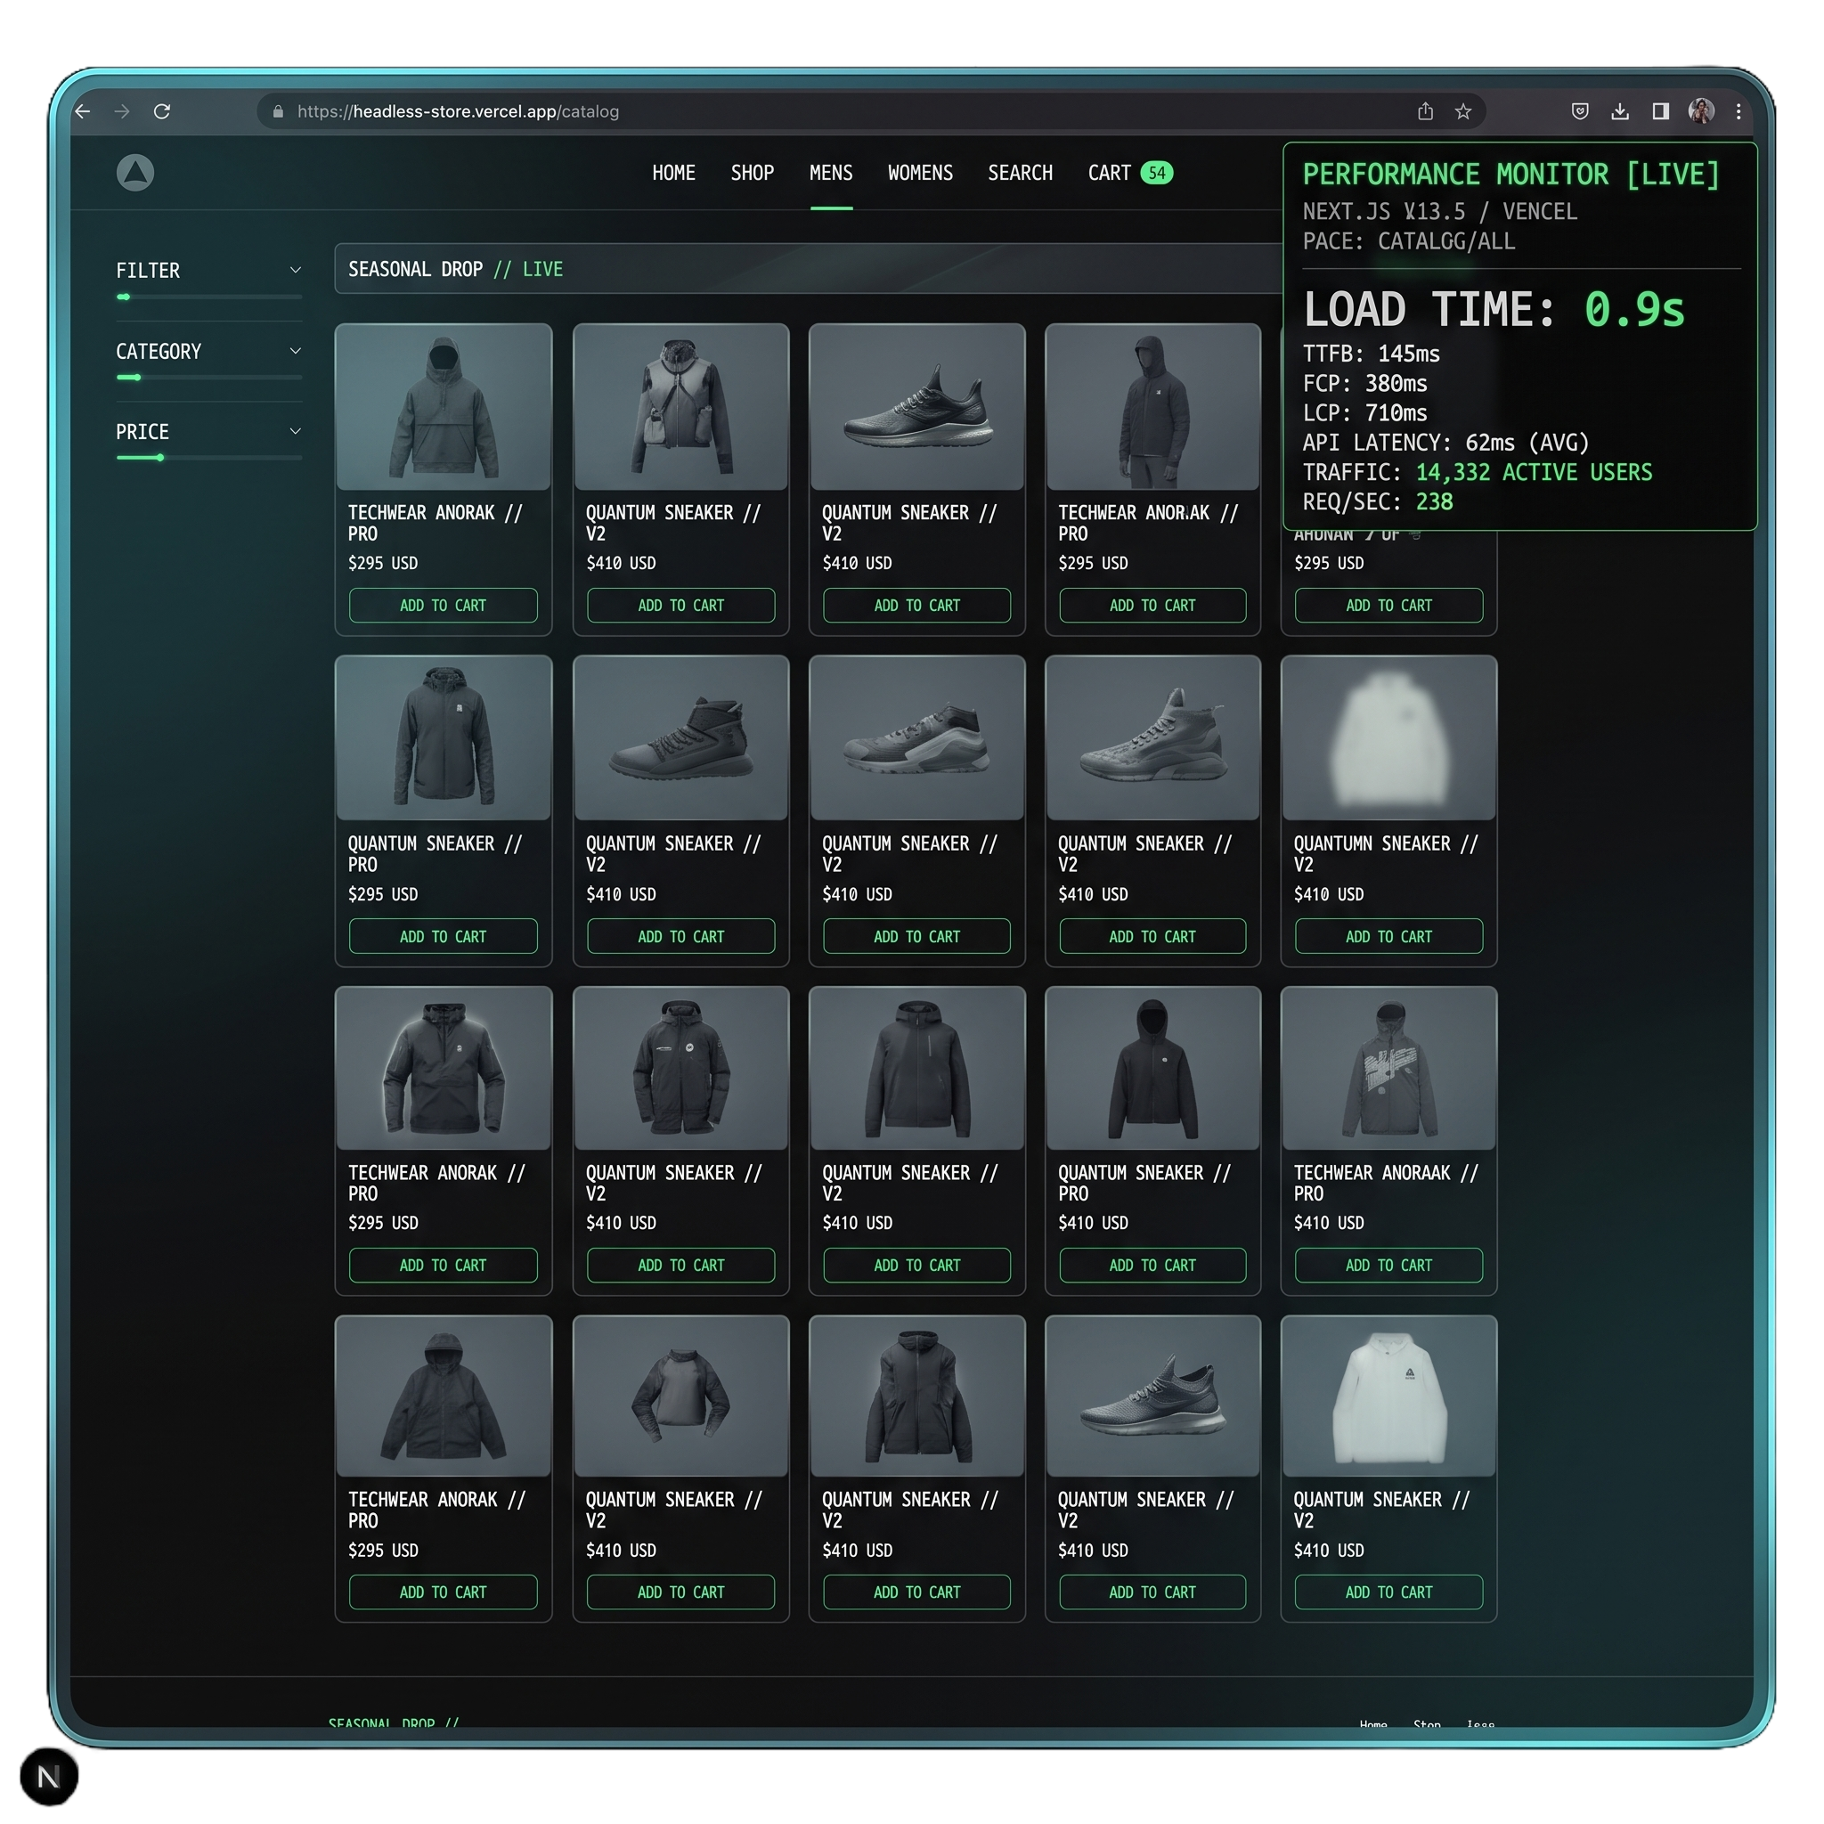Open the browser downloads icon
The height and width of the screenshot is (1824, 1824).
click(x=1620, y=111)
